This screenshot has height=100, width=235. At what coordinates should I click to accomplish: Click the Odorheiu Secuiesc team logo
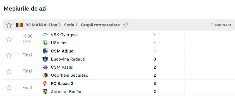click(x=45, y=75)
